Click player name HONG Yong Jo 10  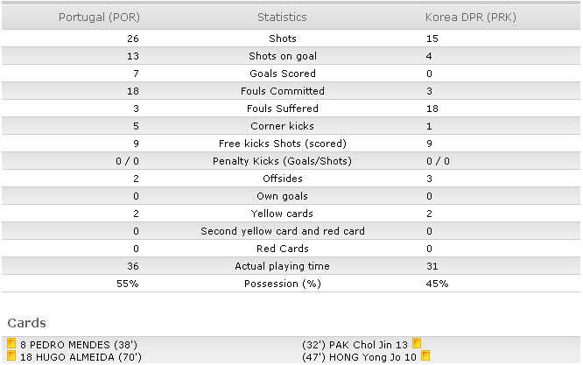[x=373, y=357]
